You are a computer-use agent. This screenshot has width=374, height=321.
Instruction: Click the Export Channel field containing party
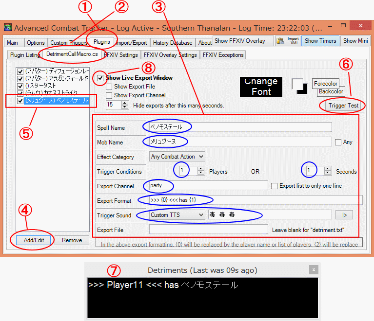click(209, 185)
